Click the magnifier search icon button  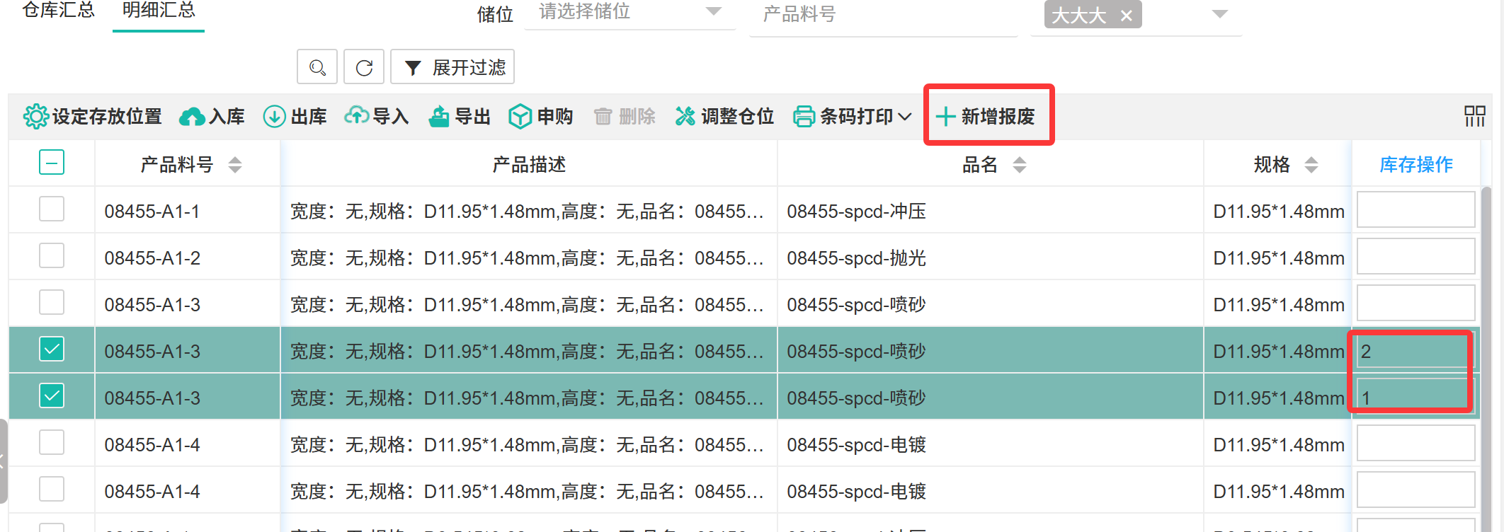coord(318,67)
